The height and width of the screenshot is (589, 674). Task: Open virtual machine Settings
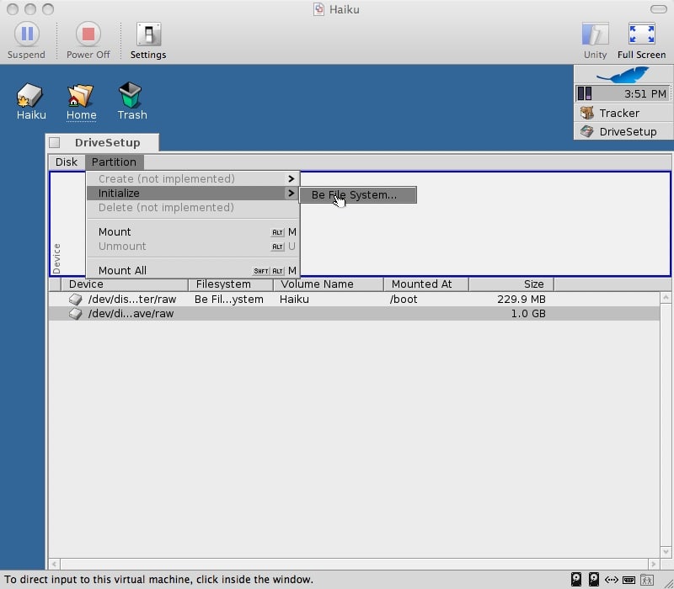pos(148,40)
